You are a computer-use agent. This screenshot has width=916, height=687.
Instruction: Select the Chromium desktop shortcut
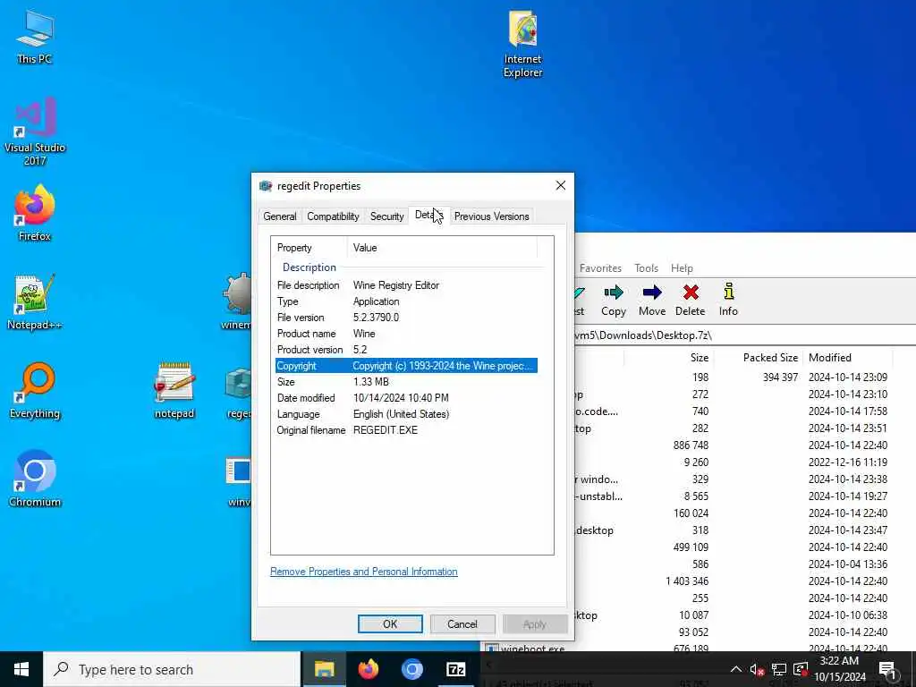coord(35,479)
